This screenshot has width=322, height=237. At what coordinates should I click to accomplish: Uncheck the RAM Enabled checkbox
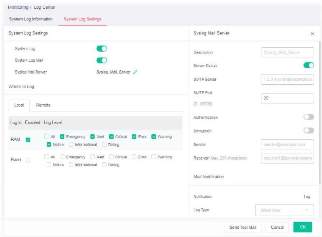28,140
